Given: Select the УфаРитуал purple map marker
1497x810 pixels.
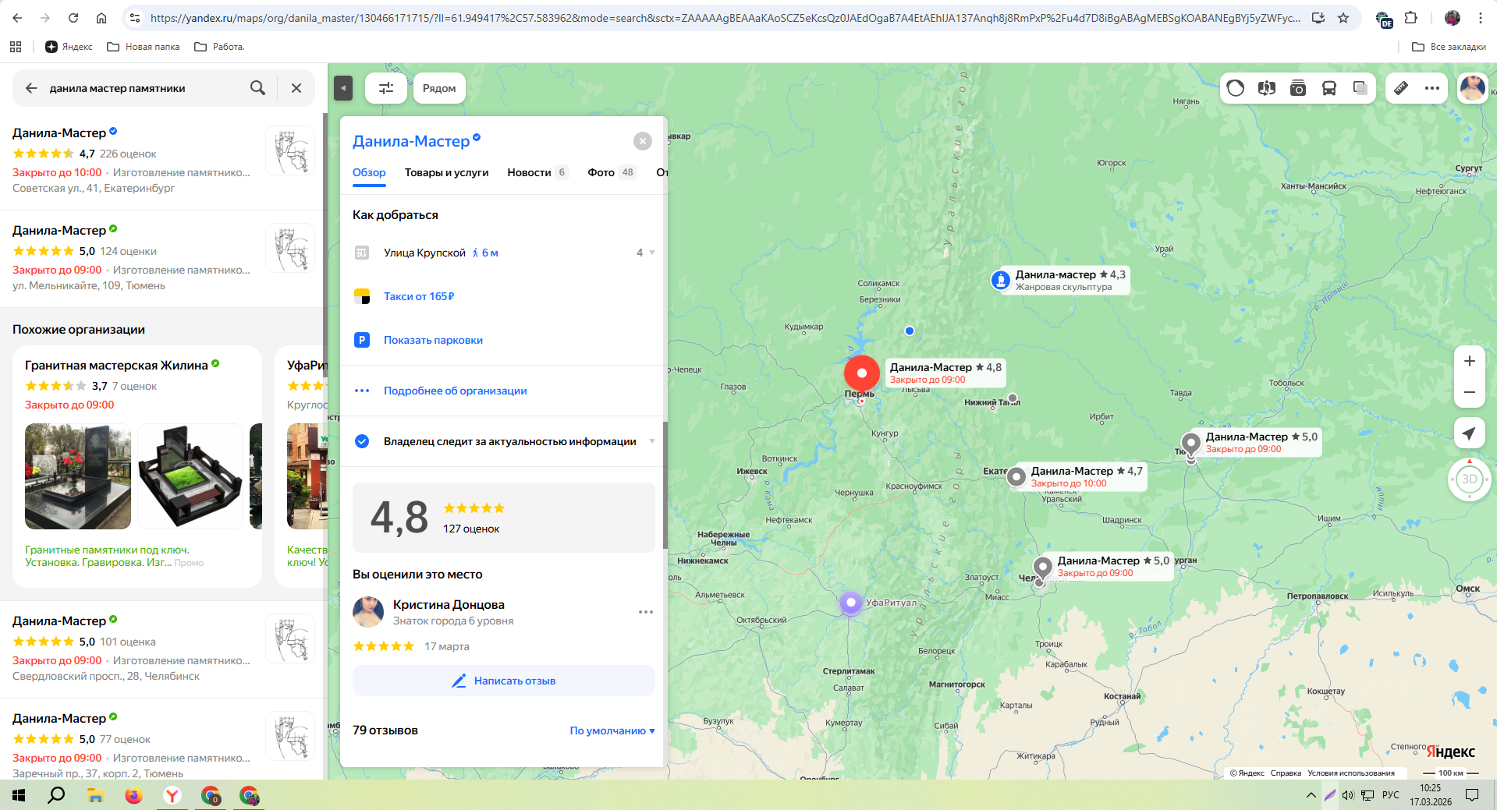Looking at the screenshot, I should click(851, 602).
